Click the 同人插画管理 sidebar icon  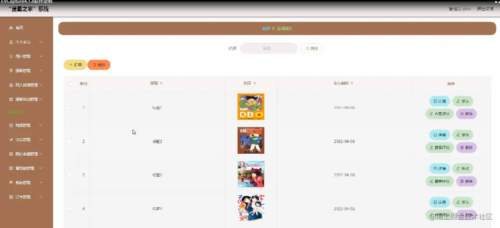click(x=11, y=85)
